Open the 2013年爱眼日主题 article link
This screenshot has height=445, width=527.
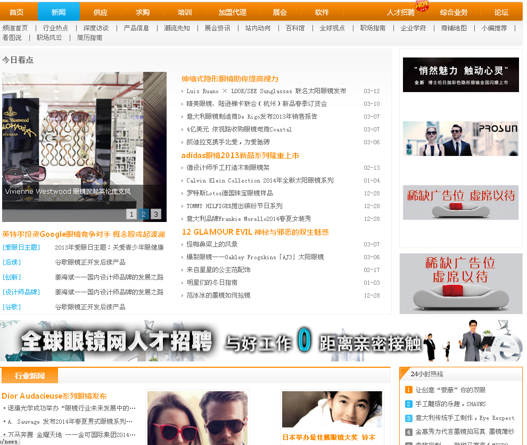point(109,248)
